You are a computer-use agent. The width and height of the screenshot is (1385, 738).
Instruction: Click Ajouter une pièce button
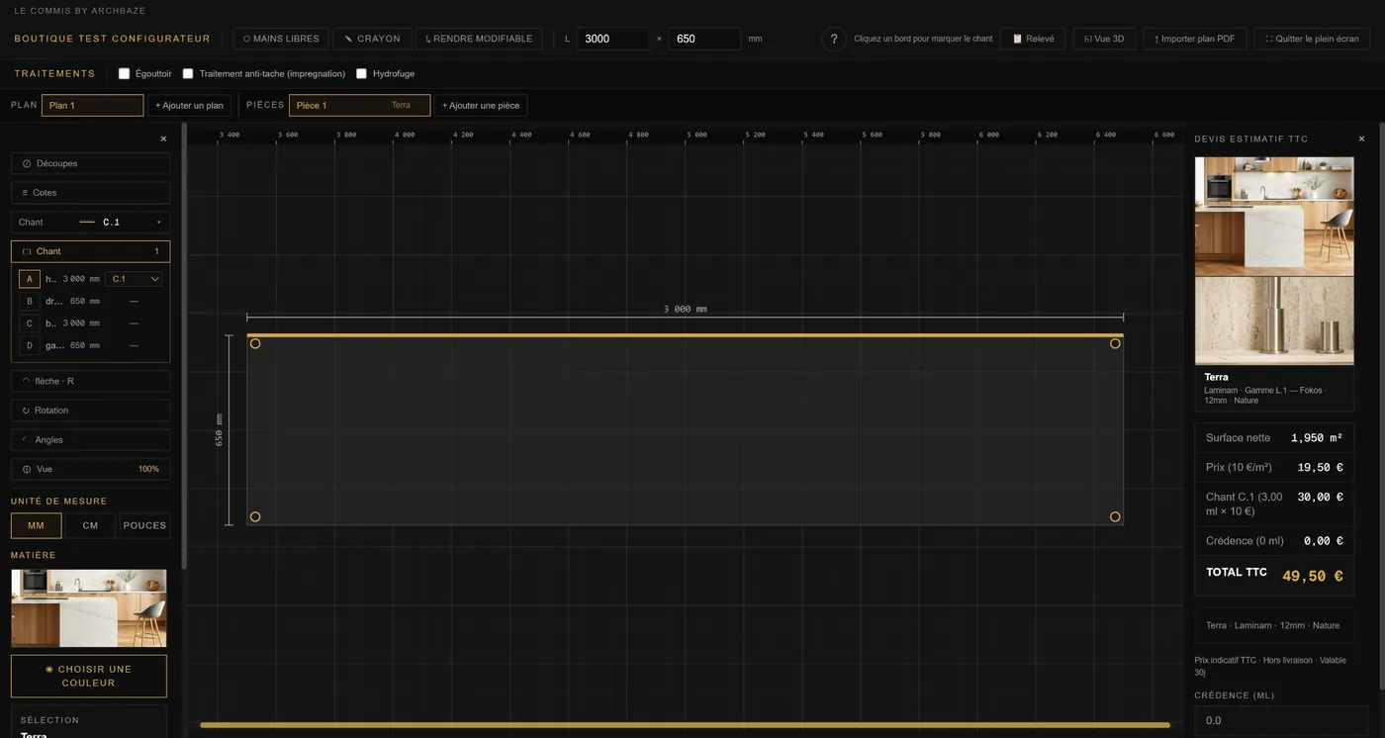click(x=481, y=105)
